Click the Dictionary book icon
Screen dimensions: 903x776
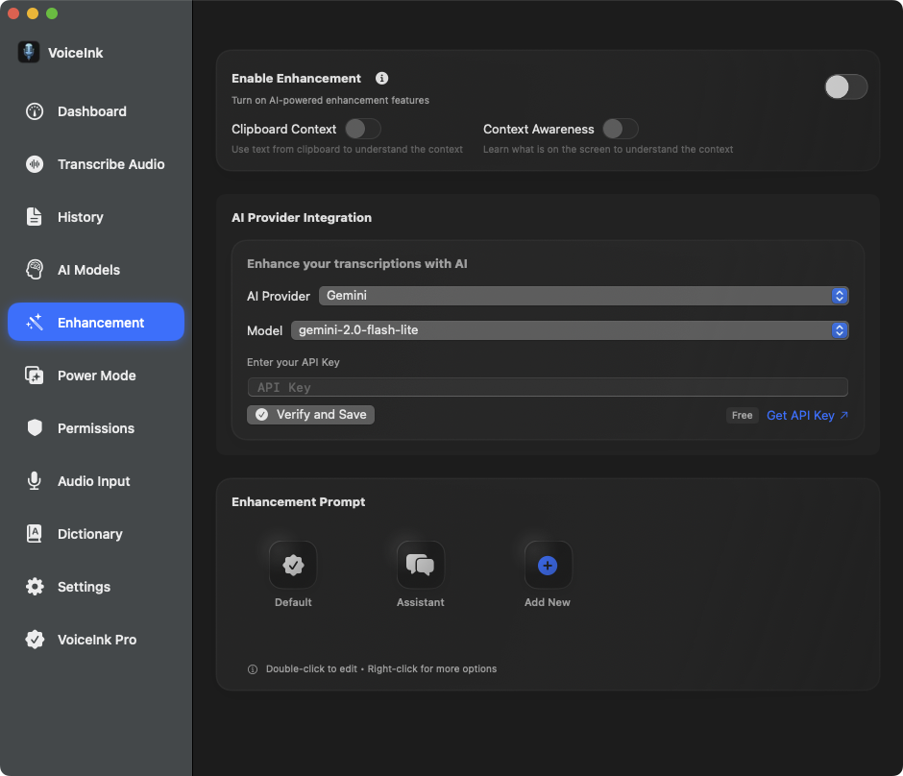click(35, 534)
